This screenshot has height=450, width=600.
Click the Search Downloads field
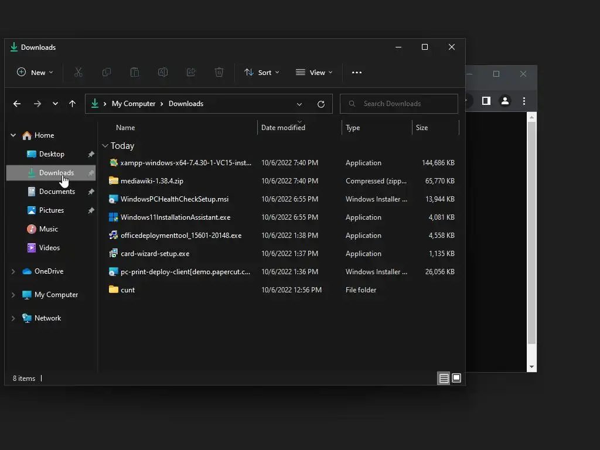pos(398,104)
